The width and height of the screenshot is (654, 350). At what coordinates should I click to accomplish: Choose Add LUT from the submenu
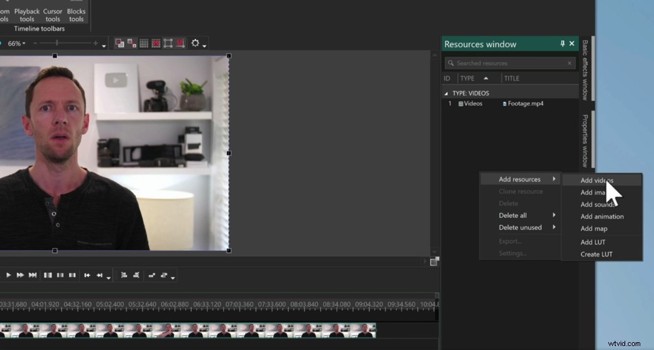602,242
